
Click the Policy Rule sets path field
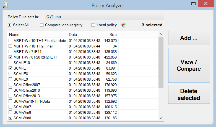point(105,17)
